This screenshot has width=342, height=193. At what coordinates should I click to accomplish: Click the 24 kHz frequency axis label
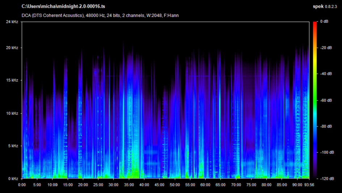(x=12, y=22)
